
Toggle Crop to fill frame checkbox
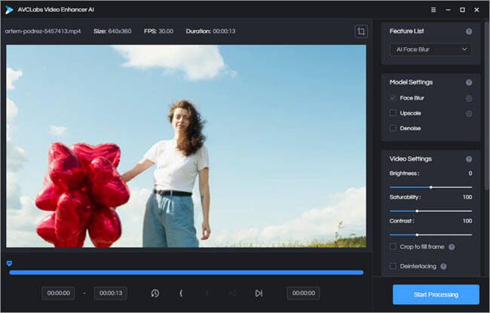pyautogui.click(x=393, y=247)
